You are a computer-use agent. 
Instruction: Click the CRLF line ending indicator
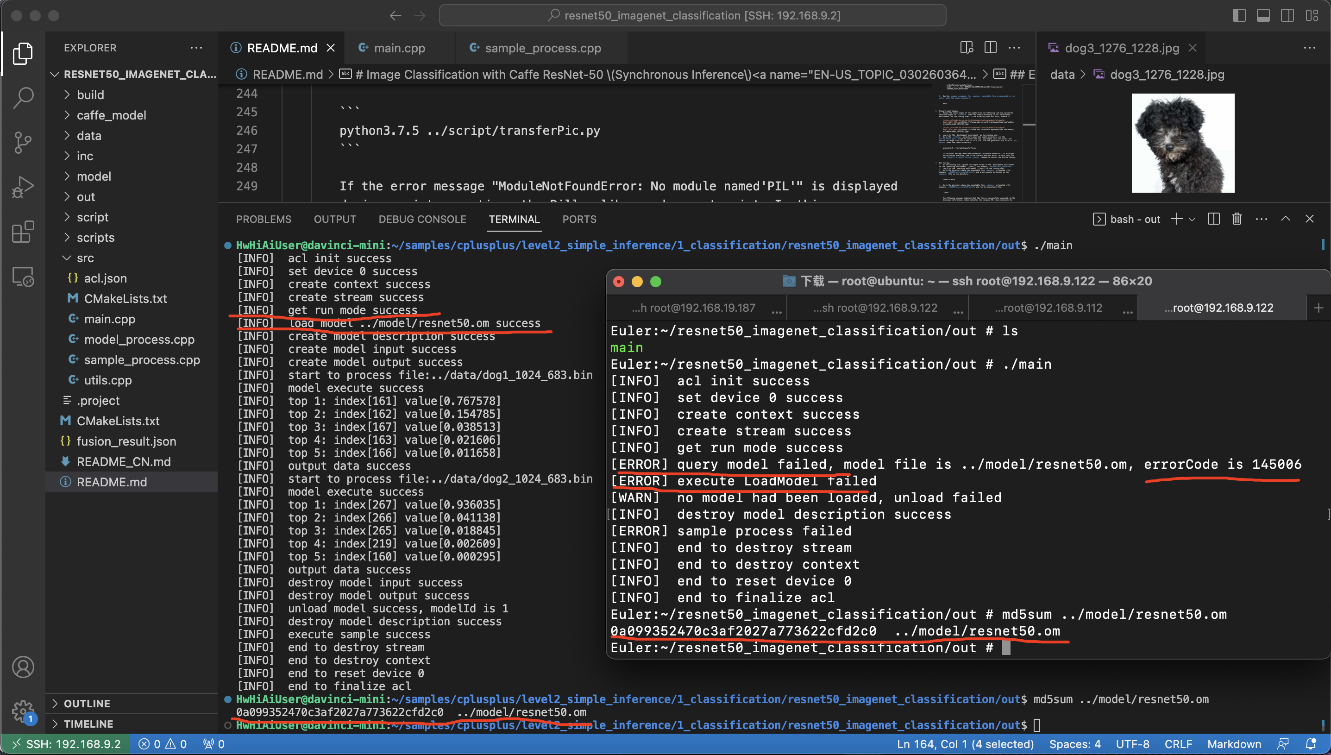[x=1178, y=743]
